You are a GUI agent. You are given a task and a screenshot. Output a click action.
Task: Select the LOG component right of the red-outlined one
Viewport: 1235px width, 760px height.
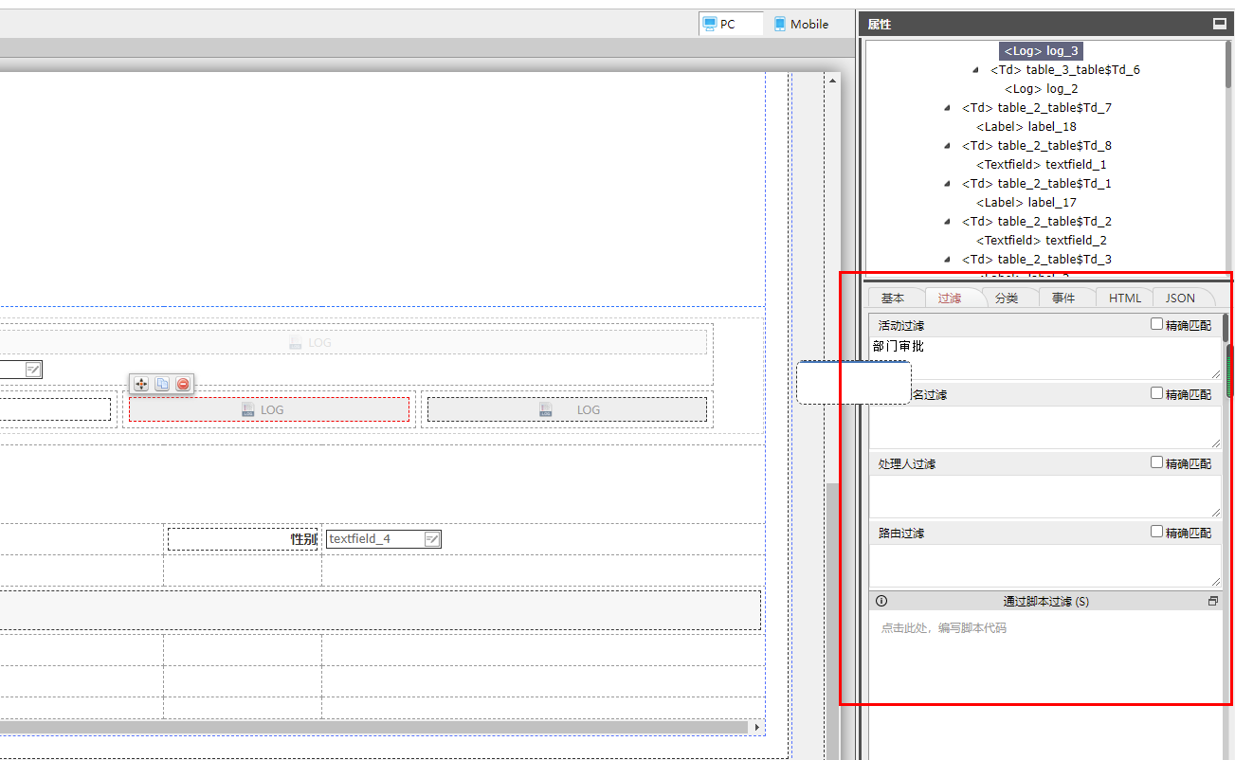coord(567,409)
